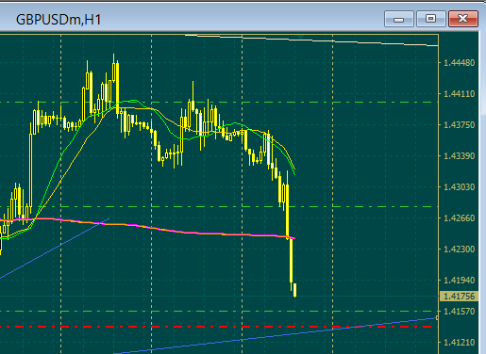Minimize the GBPUSDm,H1 chart window
486x354 pixels.
pyautogui.click(x=399, y=19)
